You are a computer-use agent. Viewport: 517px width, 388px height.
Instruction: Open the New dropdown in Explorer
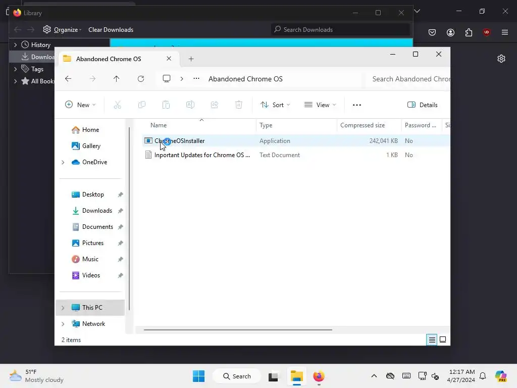point(80,105)
